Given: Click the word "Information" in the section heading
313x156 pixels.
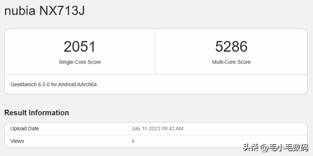Looking at the screenshot, I should coord(50,113).
